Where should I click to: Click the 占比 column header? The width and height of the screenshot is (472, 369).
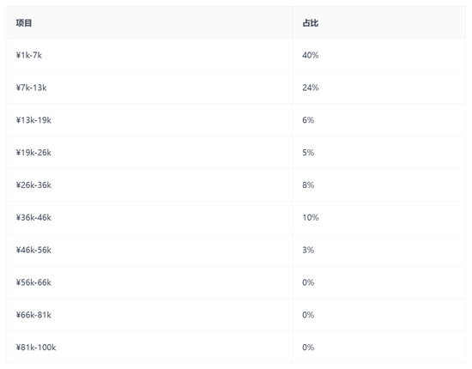tap(311, 23)
